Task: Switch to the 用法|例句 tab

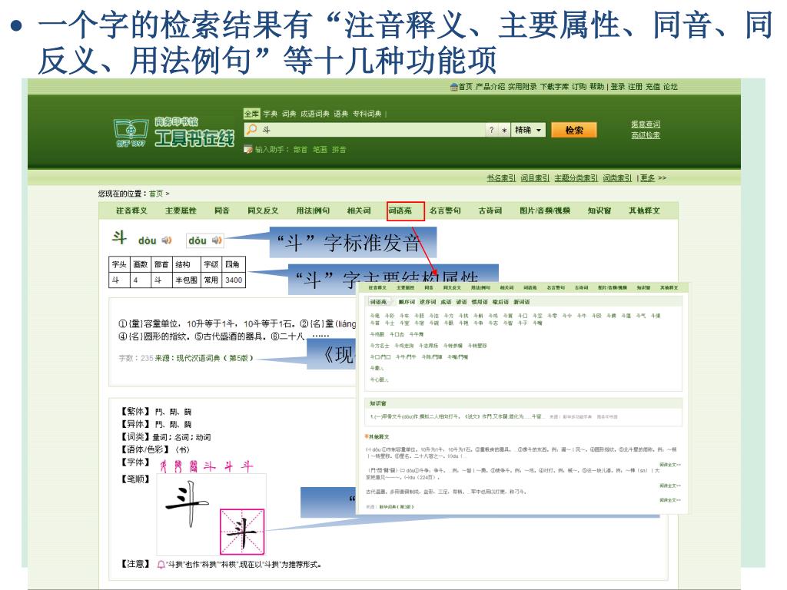Action: (x=313, y=210)
